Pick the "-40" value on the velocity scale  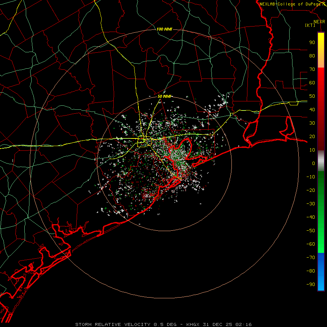click(x=311, y=217)
